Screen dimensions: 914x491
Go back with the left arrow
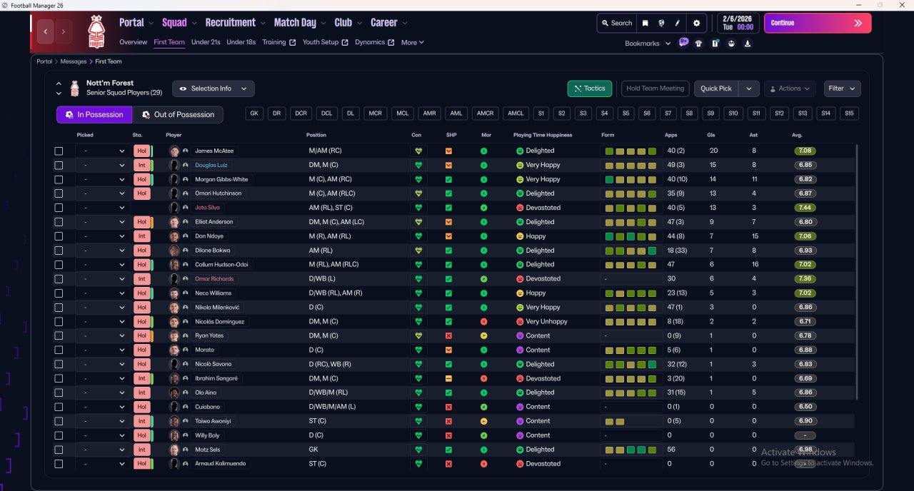click(46, 31)
